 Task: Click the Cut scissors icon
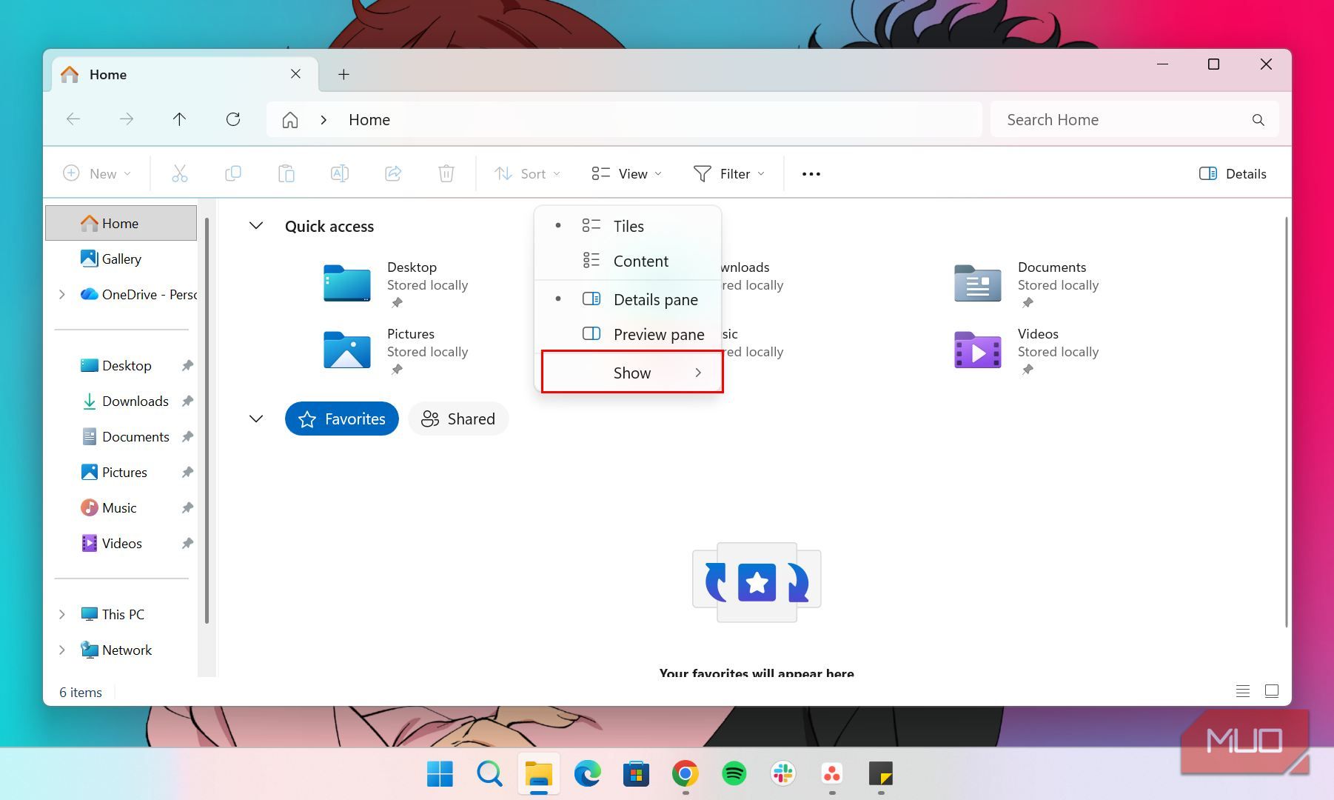179,173
